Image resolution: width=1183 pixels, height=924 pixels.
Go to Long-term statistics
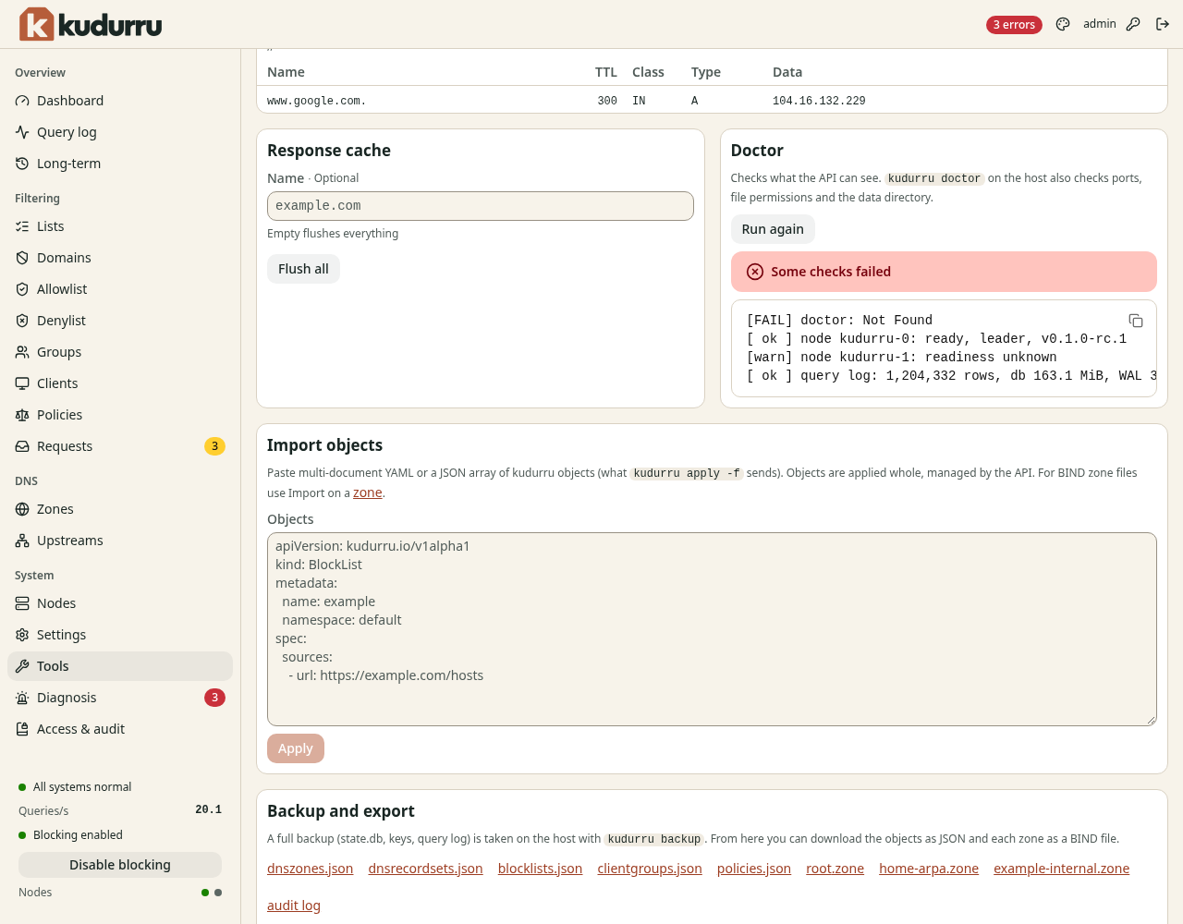pos(120,164)
